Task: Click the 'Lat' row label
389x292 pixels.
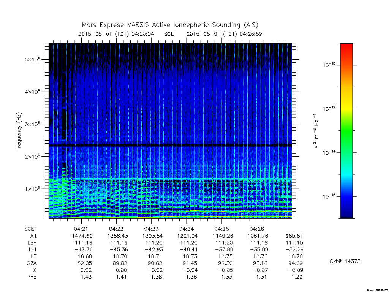Action: point(32,249)
